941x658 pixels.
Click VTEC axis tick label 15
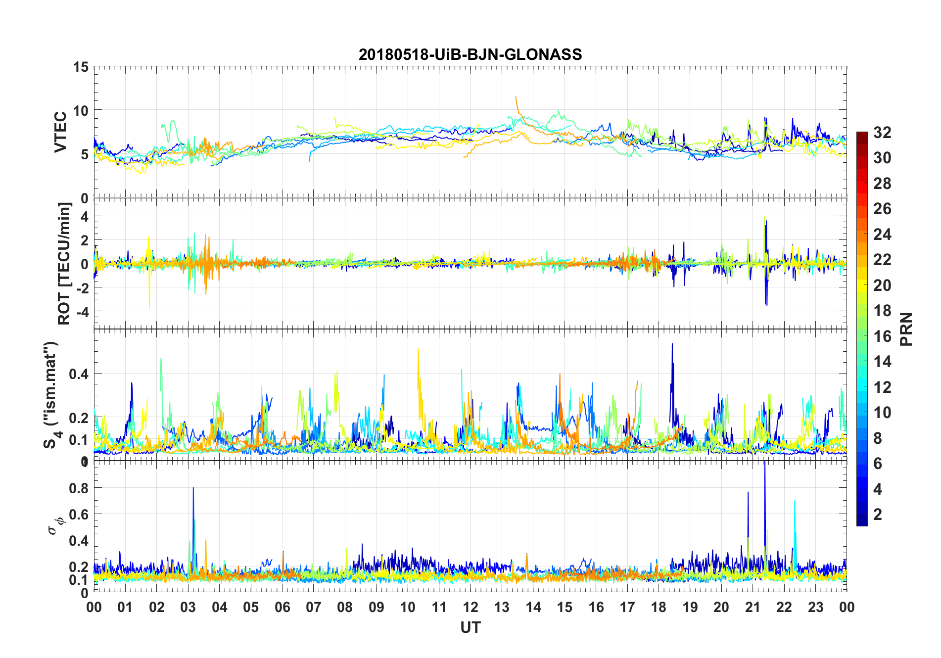tap(81, 67)
